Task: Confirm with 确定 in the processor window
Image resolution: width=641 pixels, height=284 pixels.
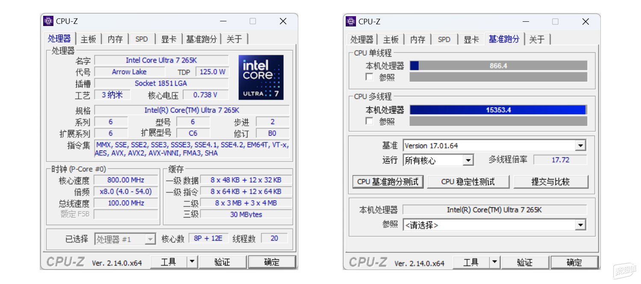Action: coord(272,262)
